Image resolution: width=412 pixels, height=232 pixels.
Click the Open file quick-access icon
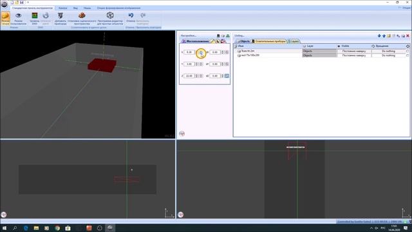click(17, 3)
